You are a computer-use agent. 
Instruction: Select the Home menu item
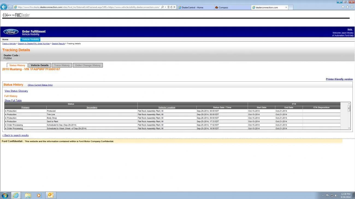tap(5, 39)
